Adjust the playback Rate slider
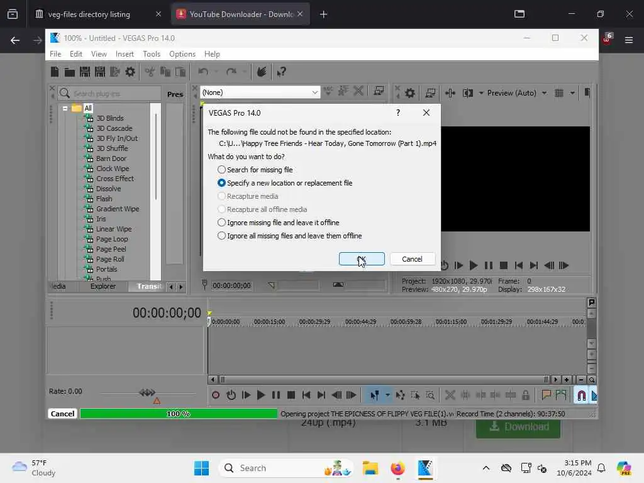Viewport: 644px width, 483px height. (x=148, y=393)
